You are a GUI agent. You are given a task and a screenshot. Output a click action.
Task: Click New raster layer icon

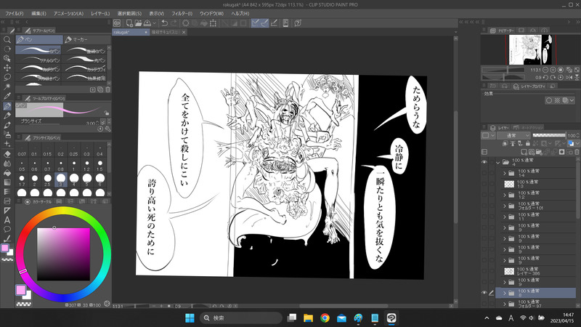(524, 152)
